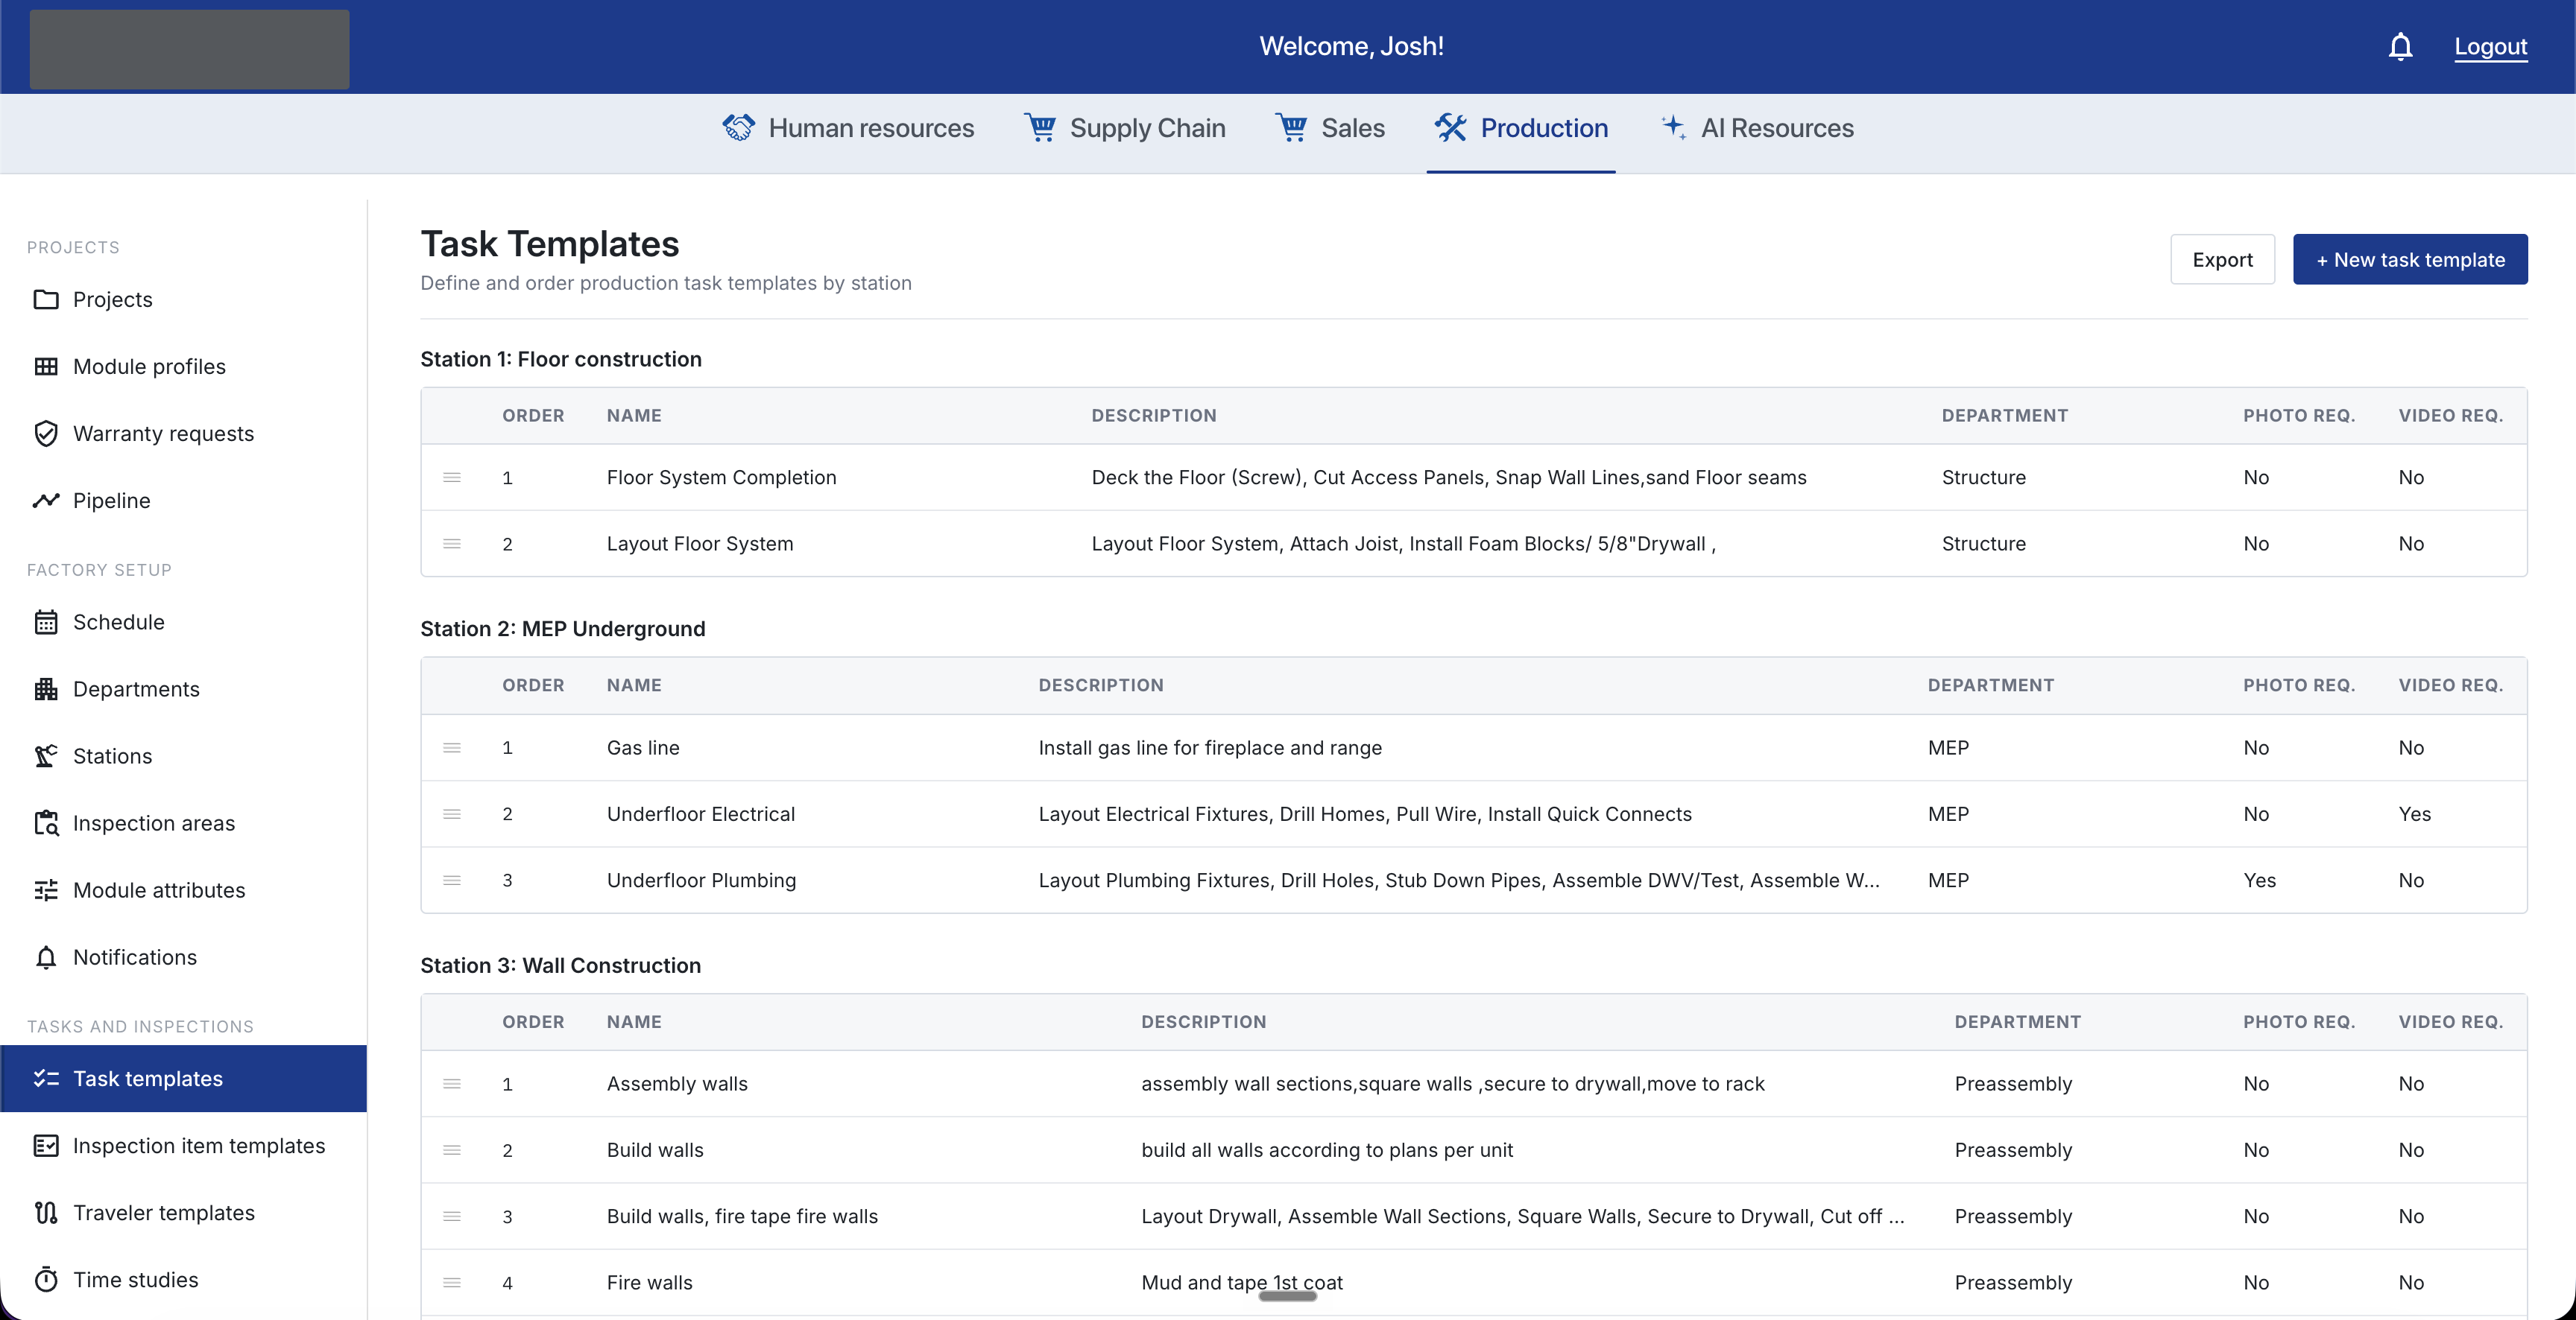Viewport: 2576px width, 1320px height.
Task: Click the Inspection areas magnifier icon
Action: 46,822
